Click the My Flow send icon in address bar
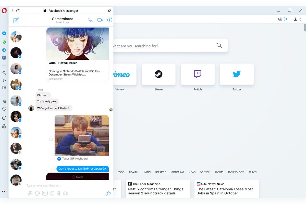Viewport: 306px width, 204px height. point(286,19)
